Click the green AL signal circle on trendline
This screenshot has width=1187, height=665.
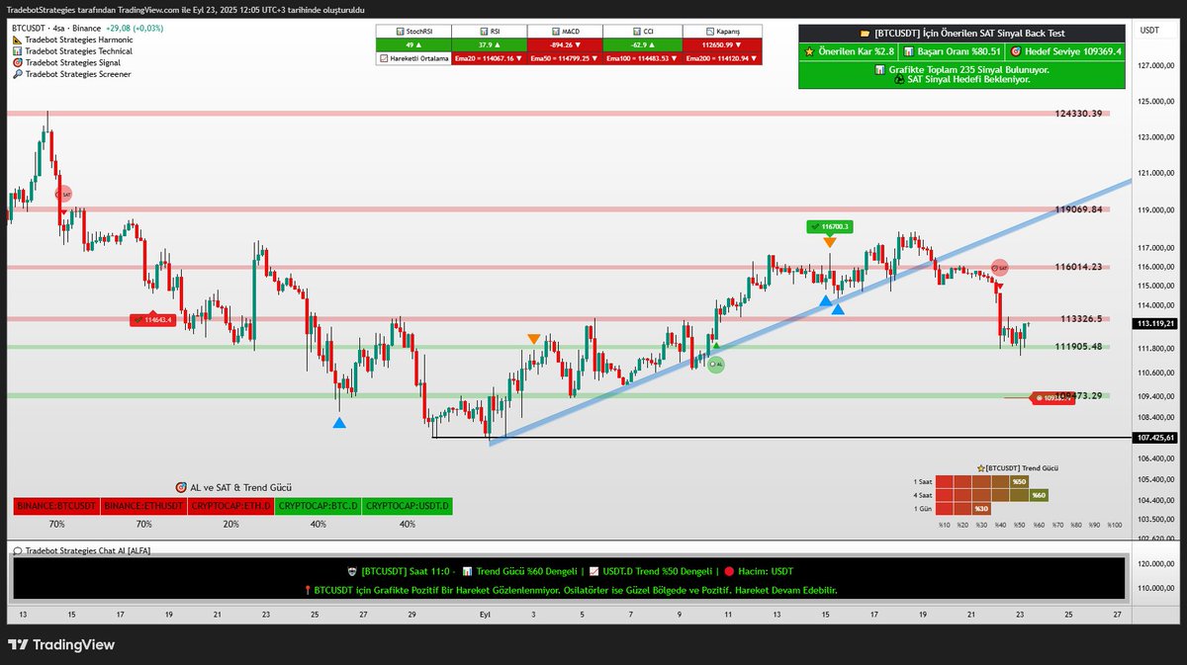pos(716,365)
